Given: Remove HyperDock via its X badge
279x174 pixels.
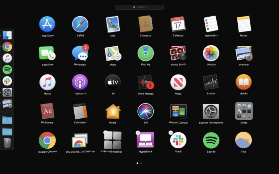Looking at the screenshot, I should 138,133.
